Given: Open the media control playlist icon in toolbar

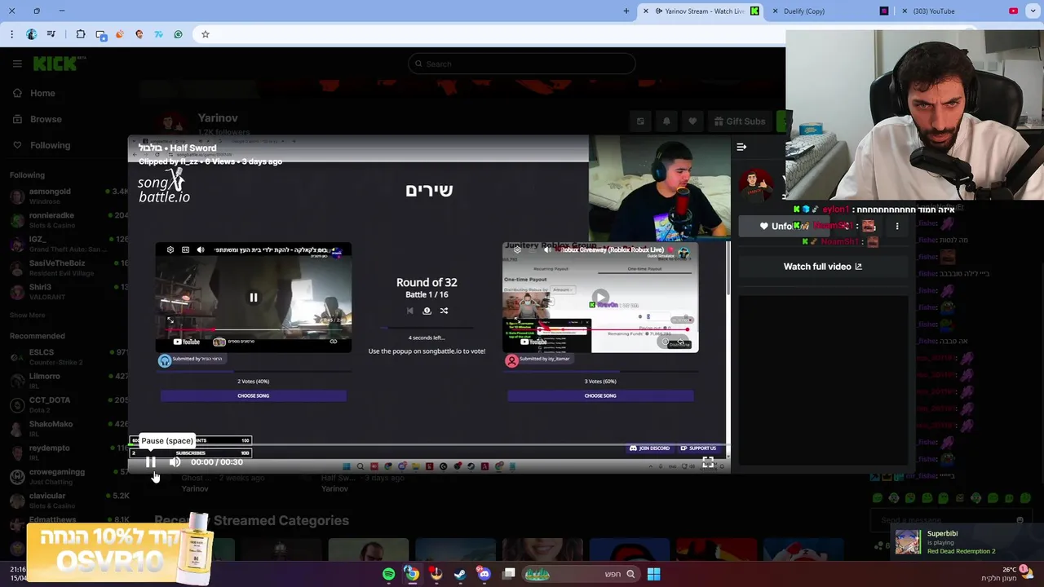Looking at the screenshot, I should (x=51, y=34).
